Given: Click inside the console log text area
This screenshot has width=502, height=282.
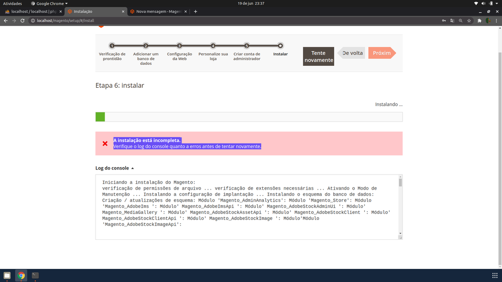Looking at the screenshot, I should click(x=247, y=207).
